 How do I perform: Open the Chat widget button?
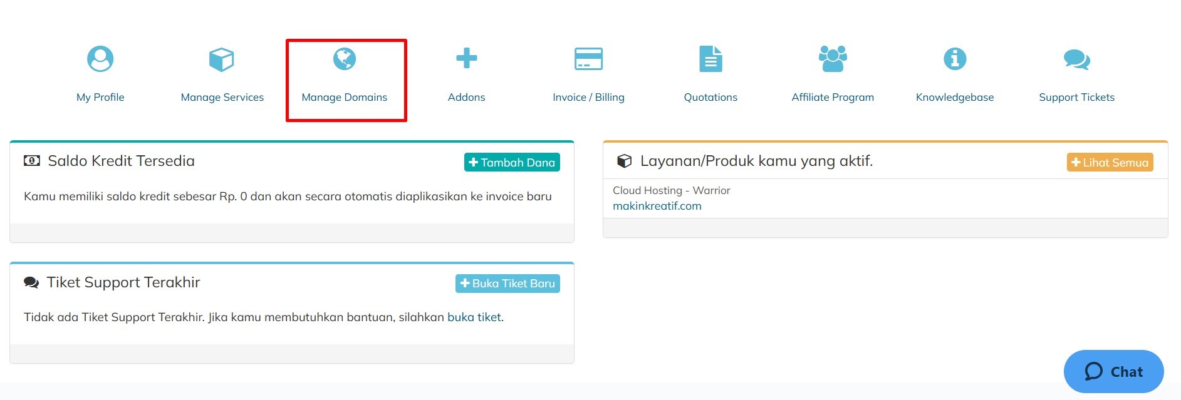[1113, 371]
